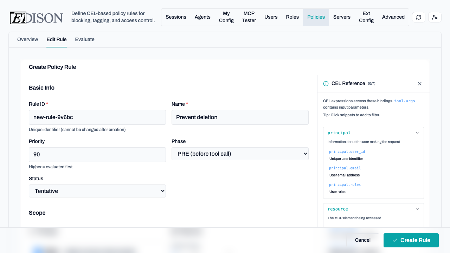Viewport: 450px width, 253px height.
Task: Click the Rule ID input field
Action: 97,117
